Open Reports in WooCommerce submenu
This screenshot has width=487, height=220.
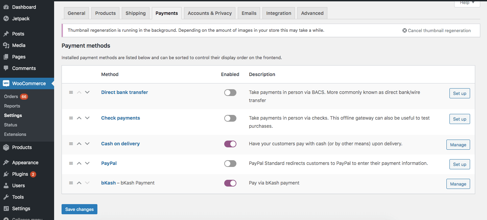click(12, 106)
